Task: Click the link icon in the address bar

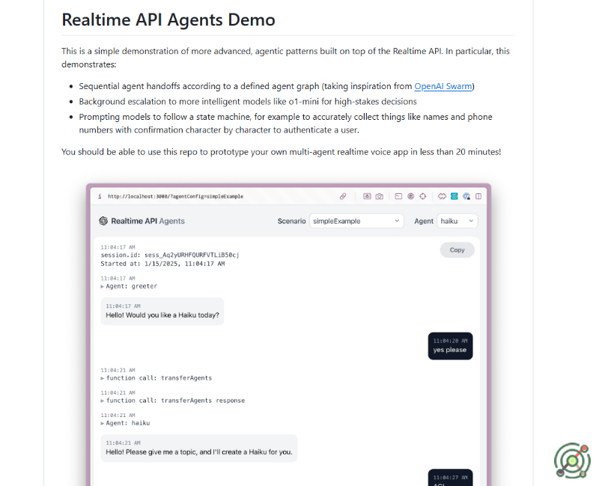Action: click(x=343, y=196)
